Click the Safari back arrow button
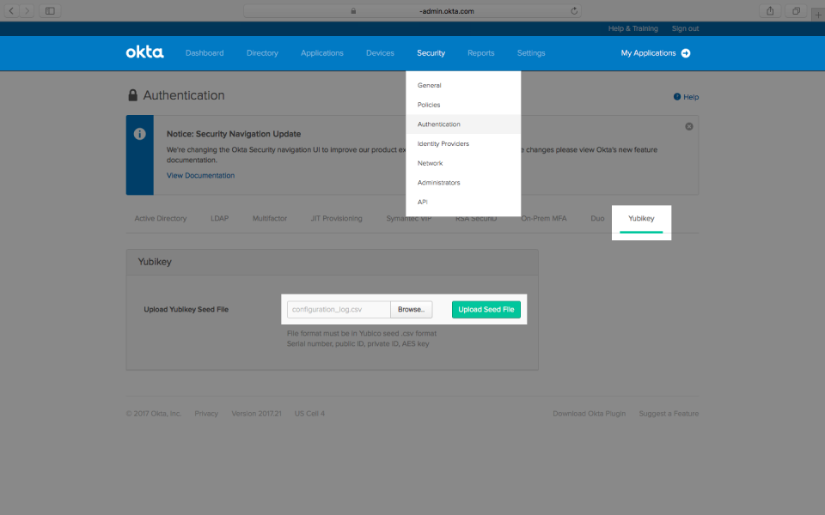825x515 pixels. click(12, 10)
